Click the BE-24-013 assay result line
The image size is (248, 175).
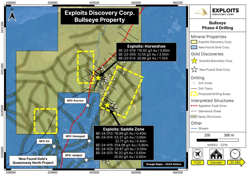tap(121, 133)
